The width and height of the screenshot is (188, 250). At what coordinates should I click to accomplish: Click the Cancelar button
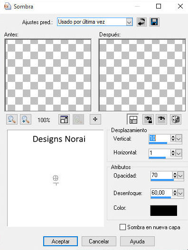pos(99,241)
